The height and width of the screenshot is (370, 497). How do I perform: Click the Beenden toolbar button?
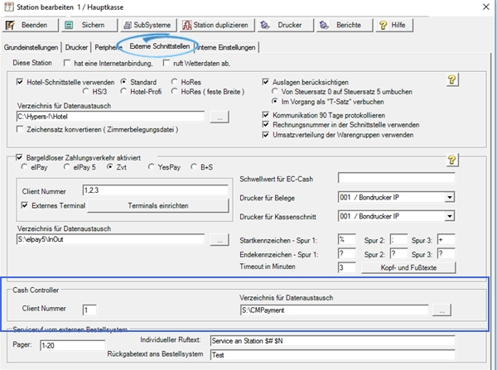pyautogui.click(x=31, y=25)
